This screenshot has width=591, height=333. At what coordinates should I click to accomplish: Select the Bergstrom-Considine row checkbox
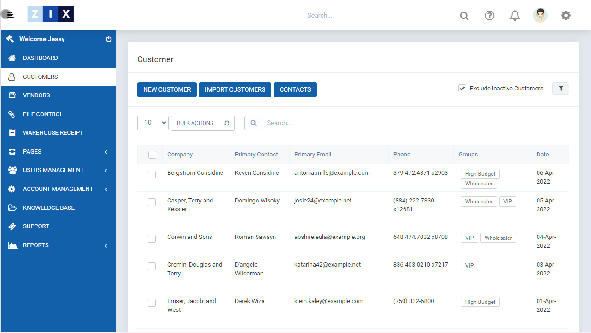(x=152, y=174)
